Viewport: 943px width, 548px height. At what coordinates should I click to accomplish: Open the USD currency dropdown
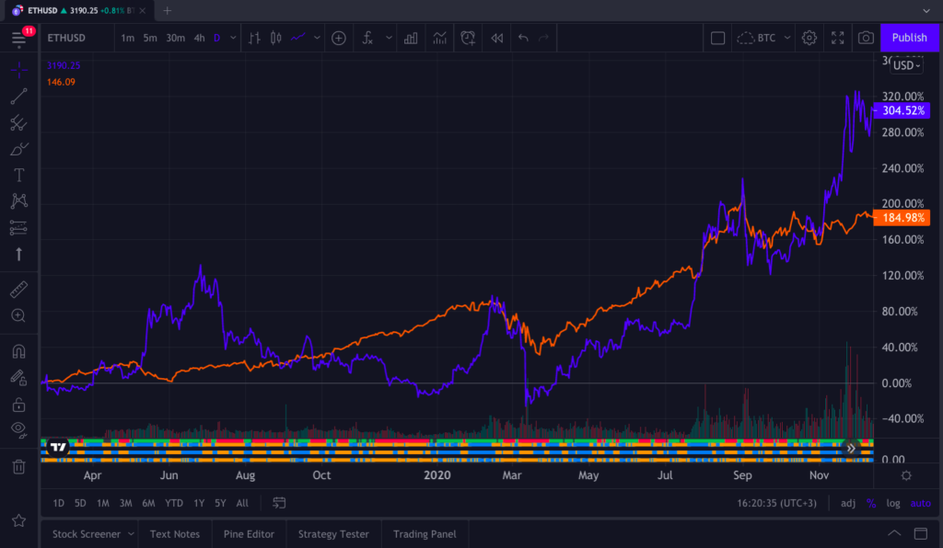[907, 65]
